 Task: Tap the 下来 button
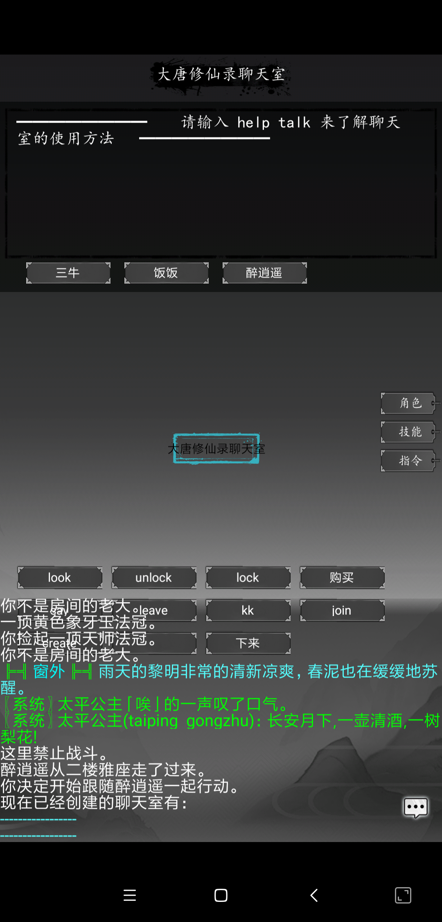pyautogui.click(x=248, y=644)
